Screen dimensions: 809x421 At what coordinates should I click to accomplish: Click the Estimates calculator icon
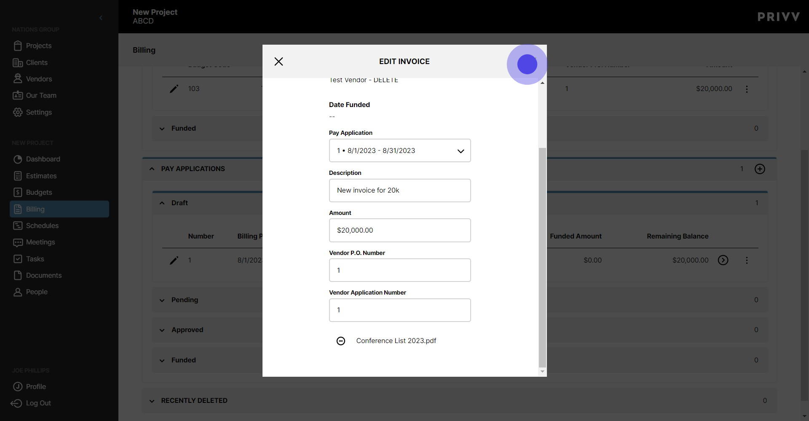18,176
